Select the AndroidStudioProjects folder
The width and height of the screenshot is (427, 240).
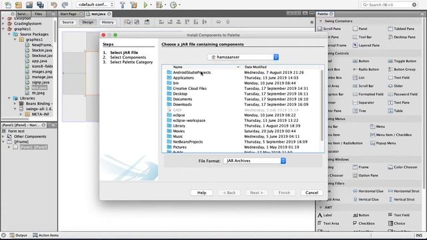pos(191,73)
